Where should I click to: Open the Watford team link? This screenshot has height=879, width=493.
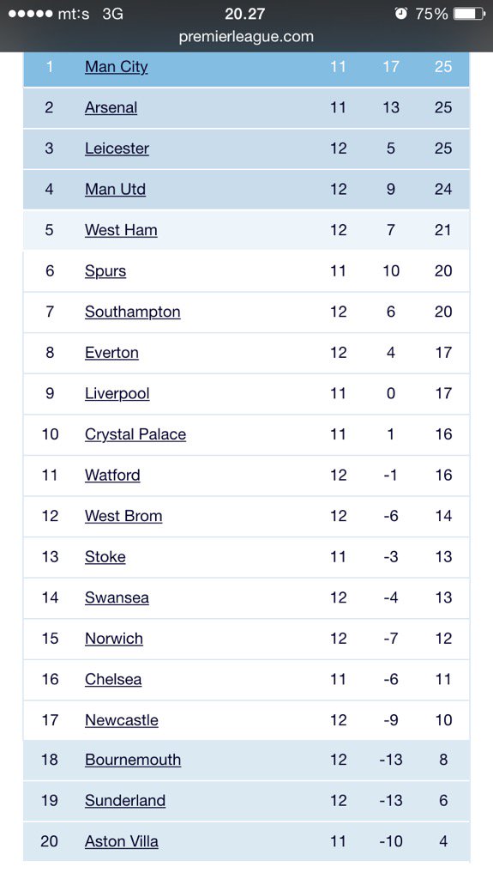point(112,476)
